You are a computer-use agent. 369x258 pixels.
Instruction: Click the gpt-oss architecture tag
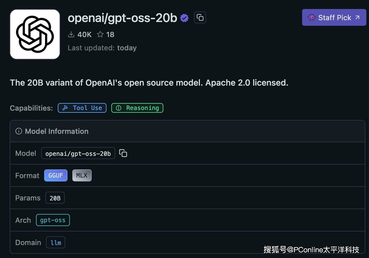click(53, 220)
